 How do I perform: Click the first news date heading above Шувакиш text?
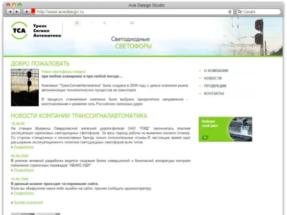pos(18,124)
